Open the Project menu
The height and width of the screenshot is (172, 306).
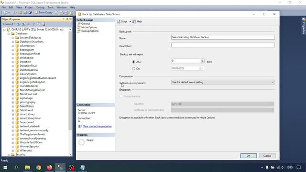[29, 8]
